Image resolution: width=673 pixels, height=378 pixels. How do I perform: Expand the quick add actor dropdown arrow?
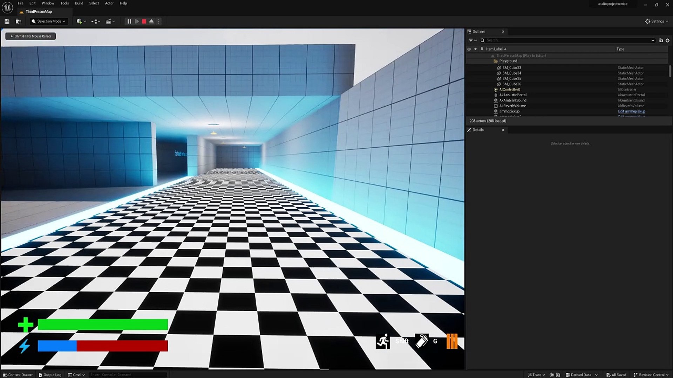tap(84, 22)
